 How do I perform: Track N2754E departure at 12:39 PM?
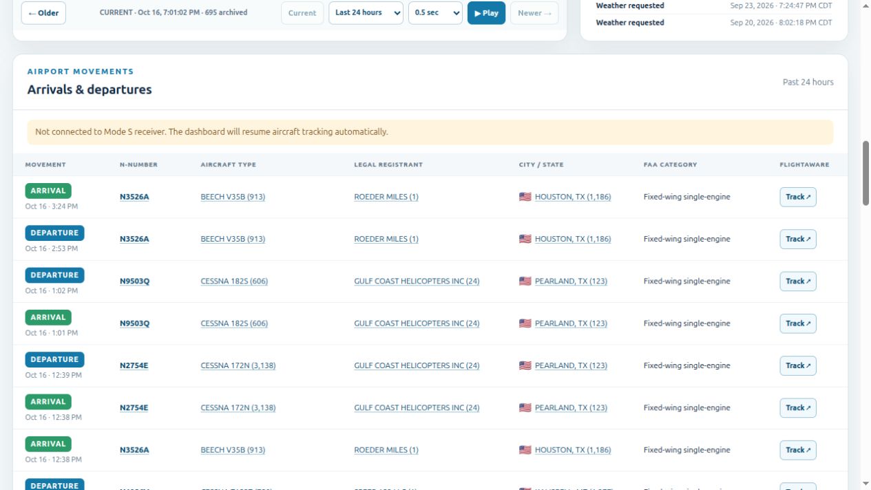pos(798,365)
